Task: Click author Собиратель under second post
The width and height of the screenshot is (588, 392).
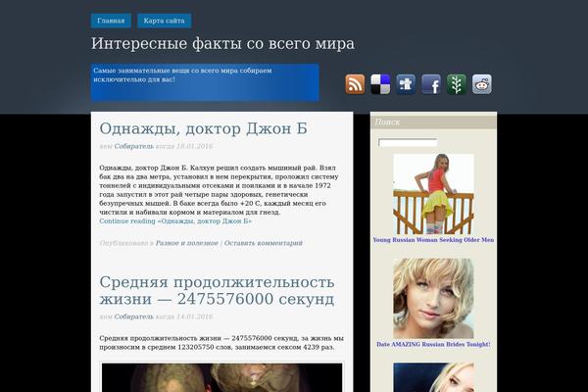Action: 134,317
